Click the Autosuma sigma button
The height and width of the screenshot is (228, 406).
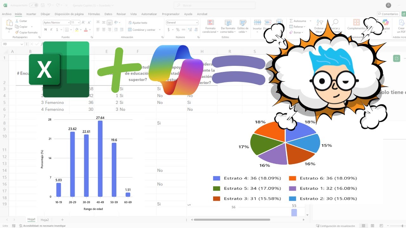(x=298, y=21)
